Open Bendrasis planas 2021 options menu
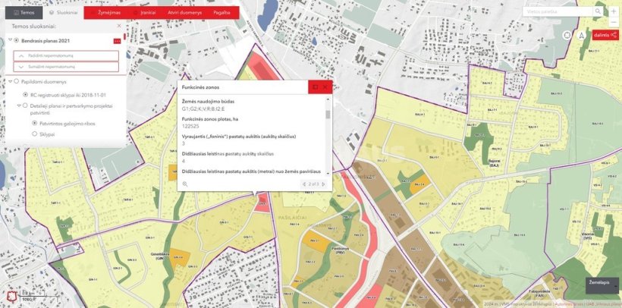622x308 pixels. [116, 40]
